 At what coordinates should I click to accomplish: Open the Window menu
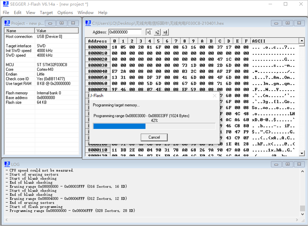point(85,13)
